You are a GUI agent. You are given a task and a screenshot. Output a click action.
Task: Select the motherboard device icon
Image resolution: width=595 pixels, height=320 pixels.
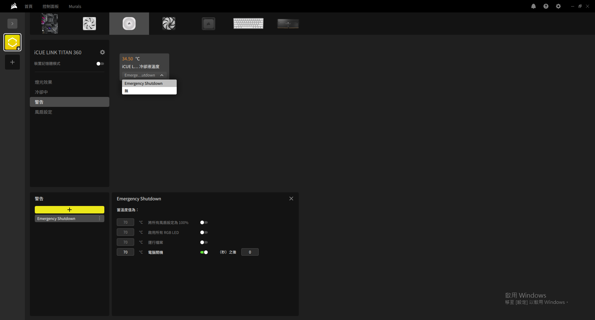(x=50, y=24)
